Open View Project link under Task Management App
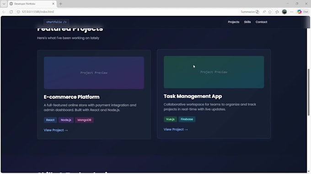Viewport: 311px width, 174px height. pos(176,129)
